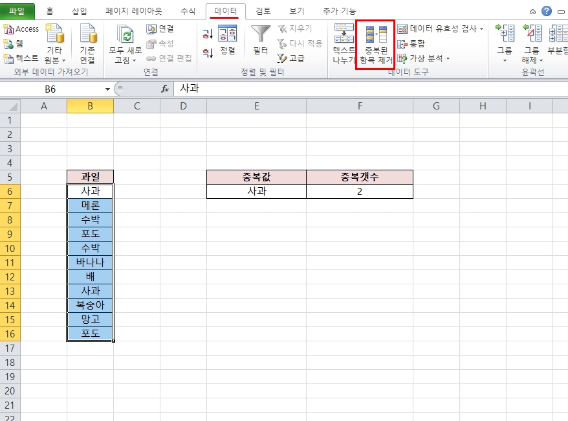Select column F header

click(x=360, y=106)
